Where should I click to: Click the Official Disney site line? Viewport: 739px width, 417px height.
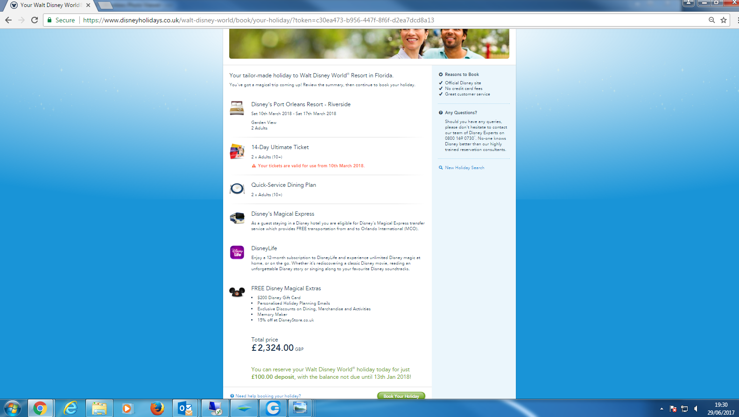coord(463,83)
